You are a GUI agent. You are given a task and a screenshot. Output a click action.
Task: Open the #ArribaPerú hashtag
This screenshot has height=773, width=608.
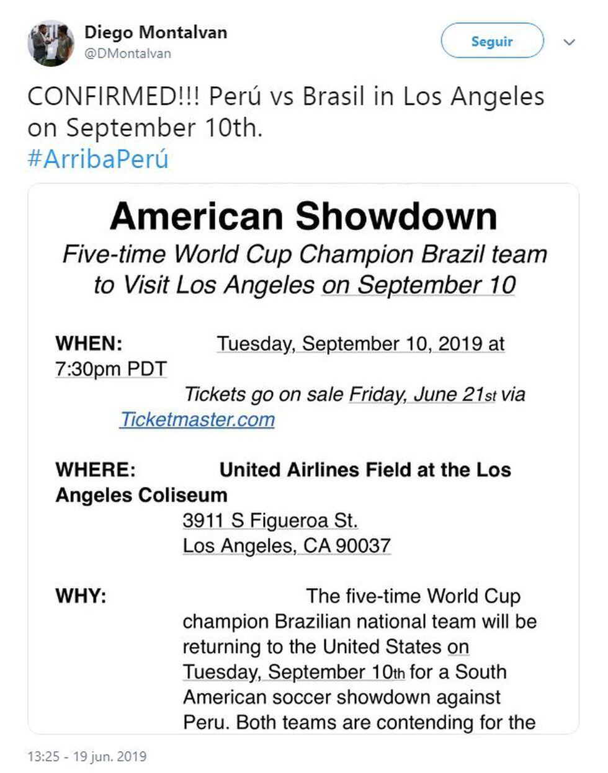(x=98, y=159)
